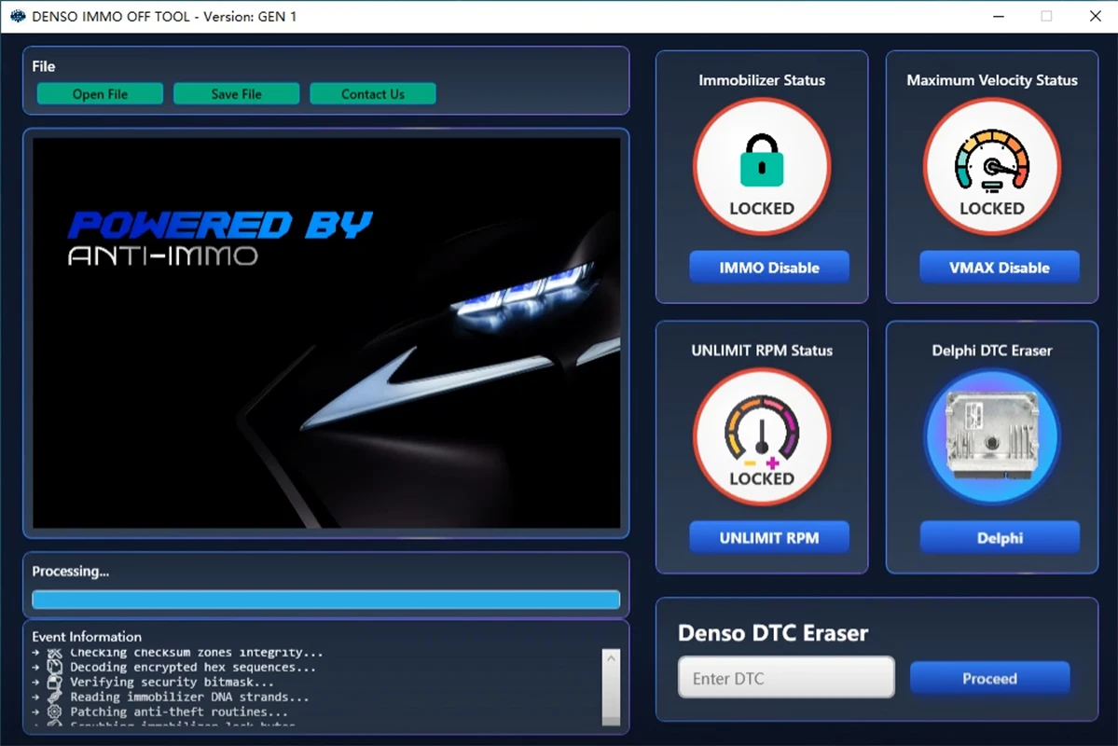Click the app icon in the title bar
1118x746 pixels.
coord(17,16)
